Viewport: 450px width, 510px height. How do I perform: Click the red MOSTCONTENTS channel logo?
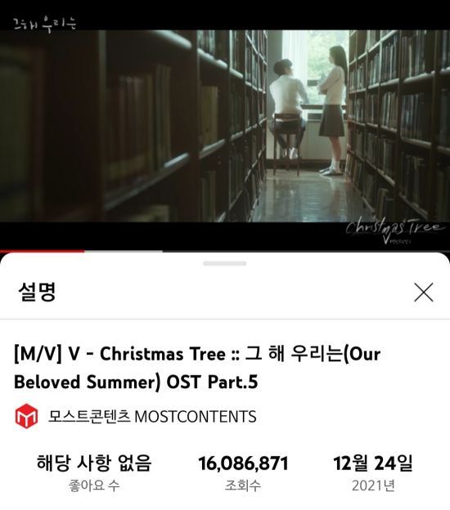tap(26, 416)
